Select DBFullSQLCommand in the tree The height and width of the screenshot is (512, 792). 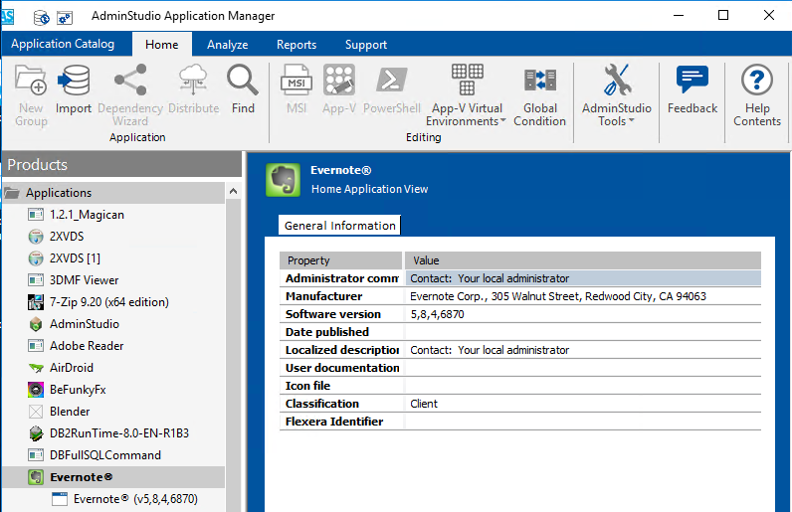[x=105, y=455]
